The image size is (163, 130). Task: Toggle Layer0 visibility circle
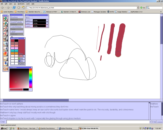(x=47, y=26)
